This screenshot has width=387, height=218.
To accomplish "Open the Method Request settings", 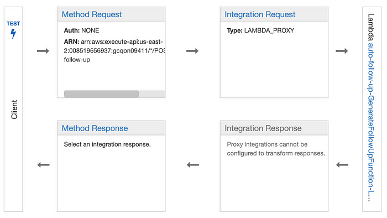I will point(92,14).
